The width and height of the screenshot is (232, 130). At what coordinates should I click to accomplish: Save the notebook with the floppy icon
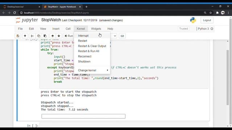18,36
